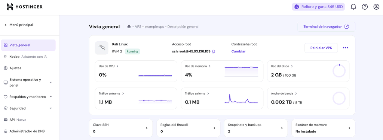Click the Administrador de DNS icon
Viewport: 383px width, 140px height.
click(6, 131)
